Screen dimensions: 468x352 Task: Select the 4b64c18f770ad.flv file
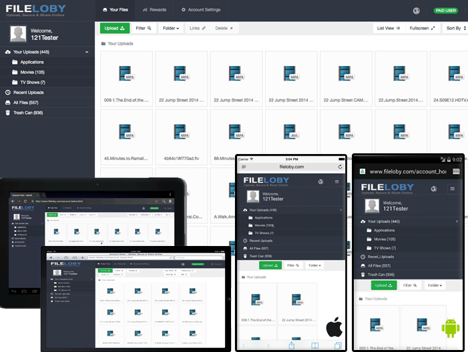[x=181, y=137]
